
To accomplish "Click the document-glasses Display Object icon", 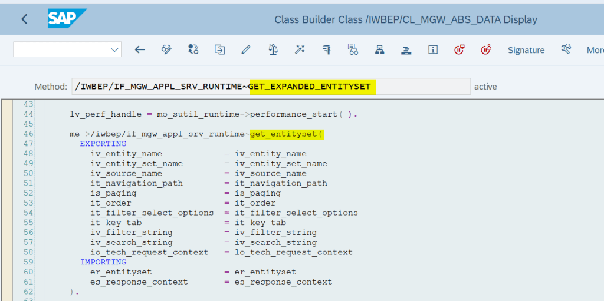I will pos(353,49).
